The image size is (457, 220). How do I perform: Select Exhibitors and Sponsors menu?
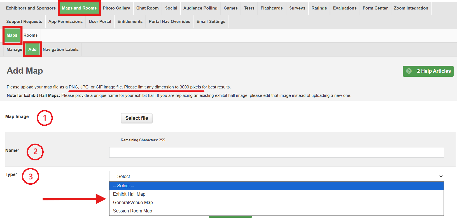point(31,8)
